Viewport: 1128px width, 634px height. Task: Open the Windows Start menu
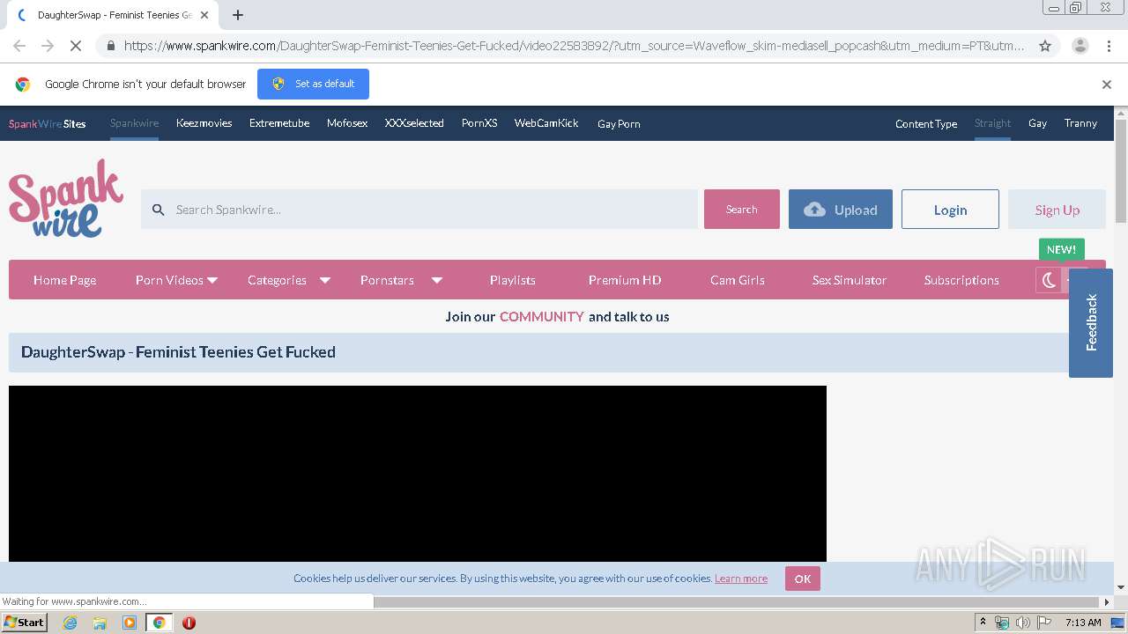point(24,622)
